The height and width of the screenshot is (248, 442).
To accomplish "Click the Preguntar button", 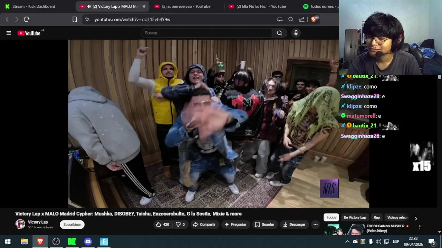I will click(236, 225).
